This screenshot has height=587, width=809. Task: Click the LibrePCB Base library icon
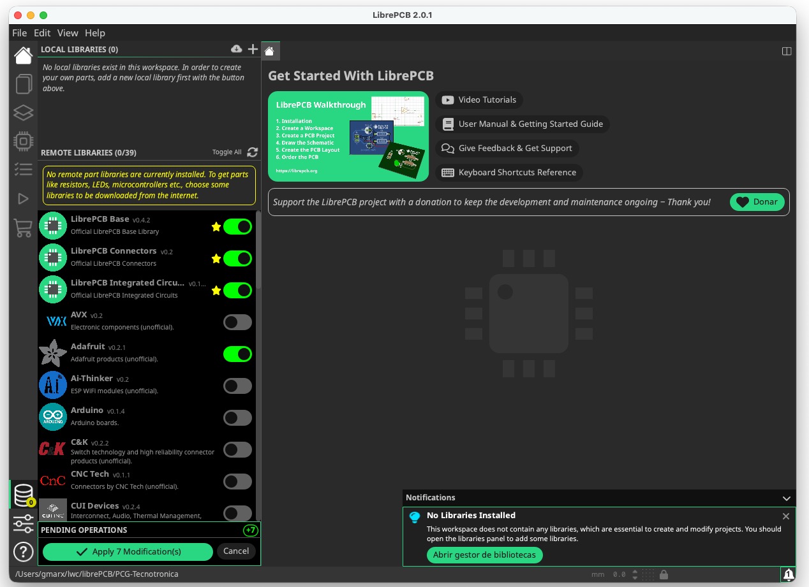coord(53,226)
